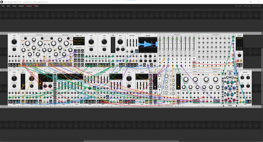Click the SCOPE IN 2 port

tap(148, 65)
